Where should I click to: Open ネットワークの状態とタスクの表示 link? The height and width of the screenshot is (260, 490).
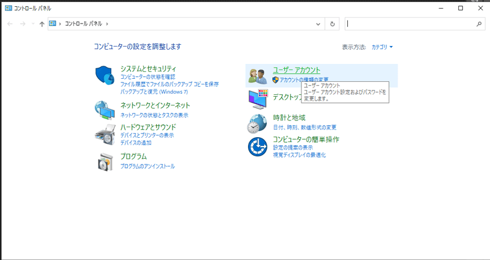(154, 115)
